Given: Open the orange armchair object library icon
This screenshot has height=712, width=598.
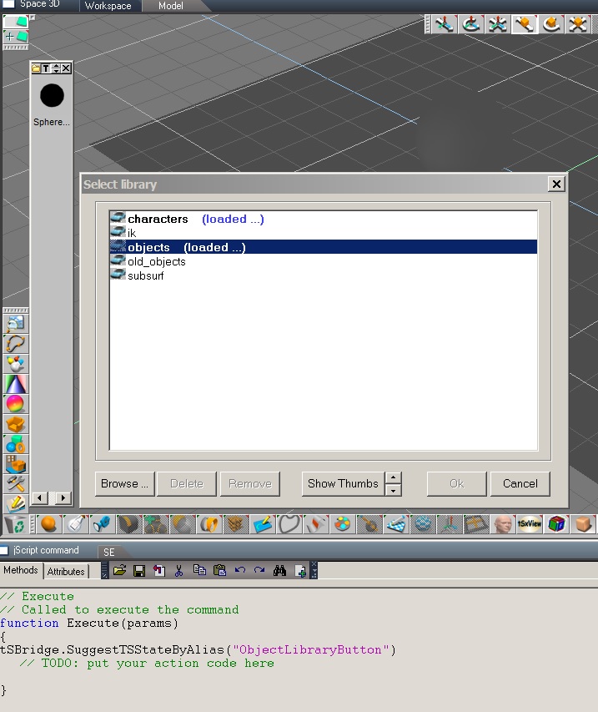Looking at the screenshot, I should [15, 424].
